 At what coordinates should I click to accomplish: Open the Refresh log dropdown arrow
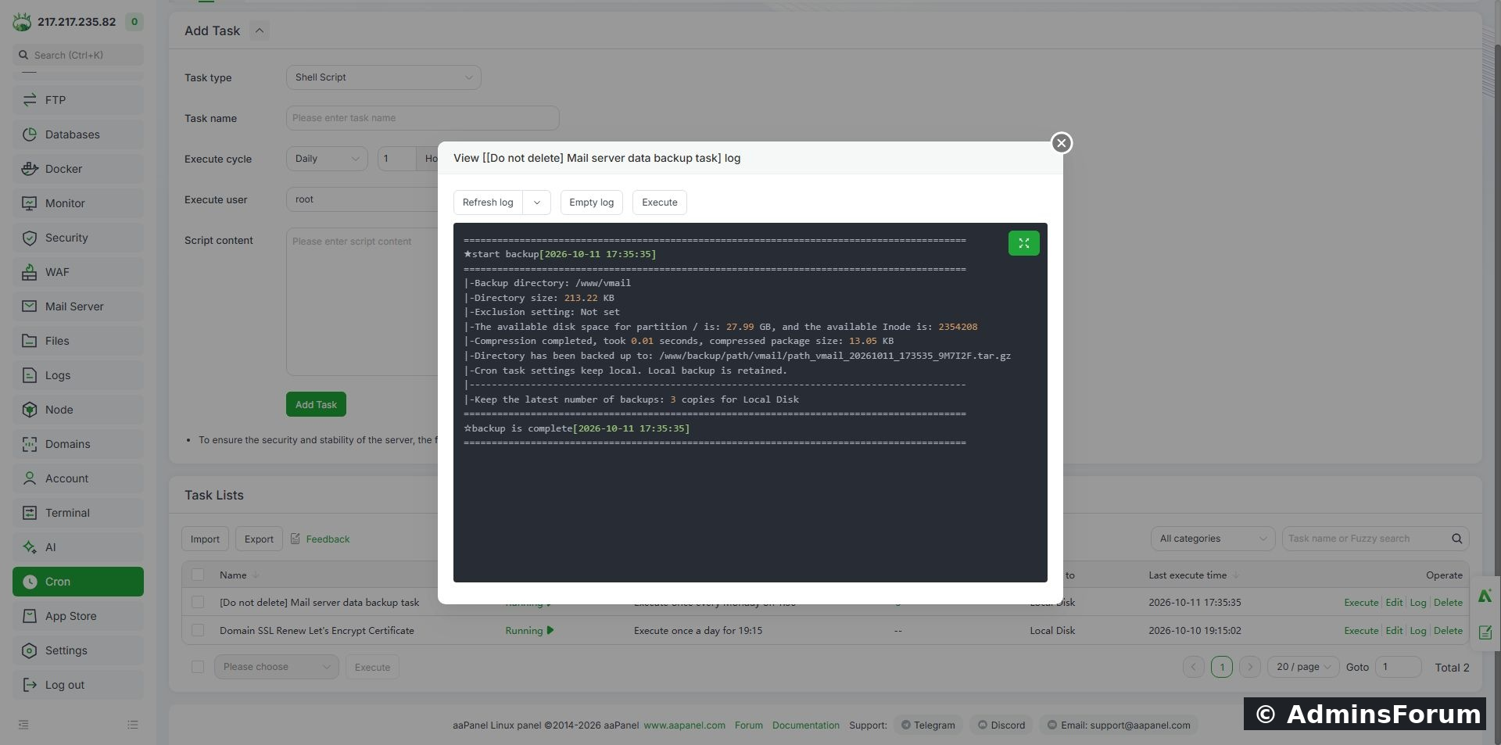pyautogui.click(x=537, y=202)
